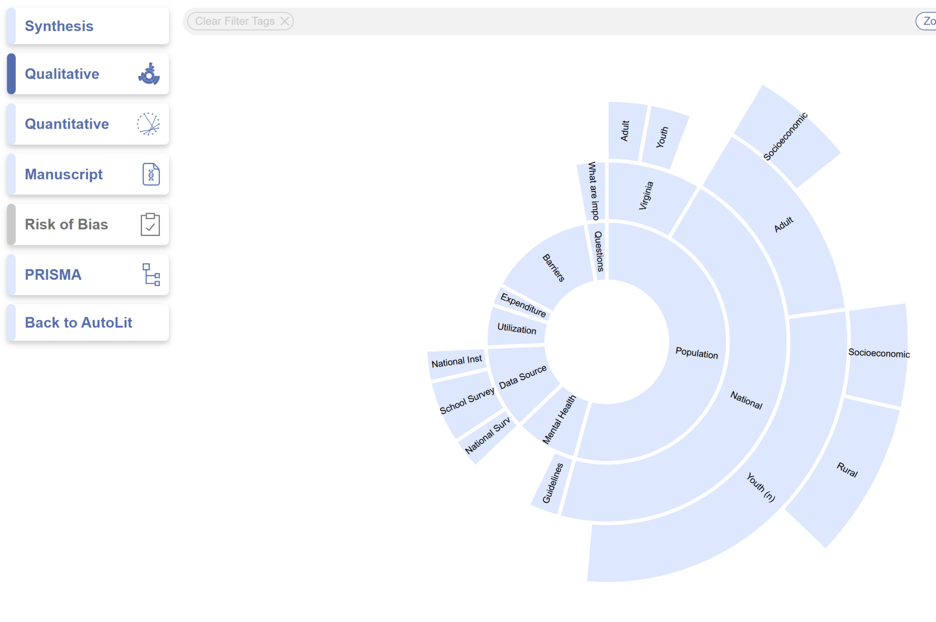The height and width of the screenshot is (622, 936).
Task: Select the National segment
Action: click(x=746, y=402)
